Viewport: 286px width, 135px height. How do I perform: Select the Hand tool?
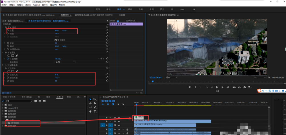(x=90, y=112)
